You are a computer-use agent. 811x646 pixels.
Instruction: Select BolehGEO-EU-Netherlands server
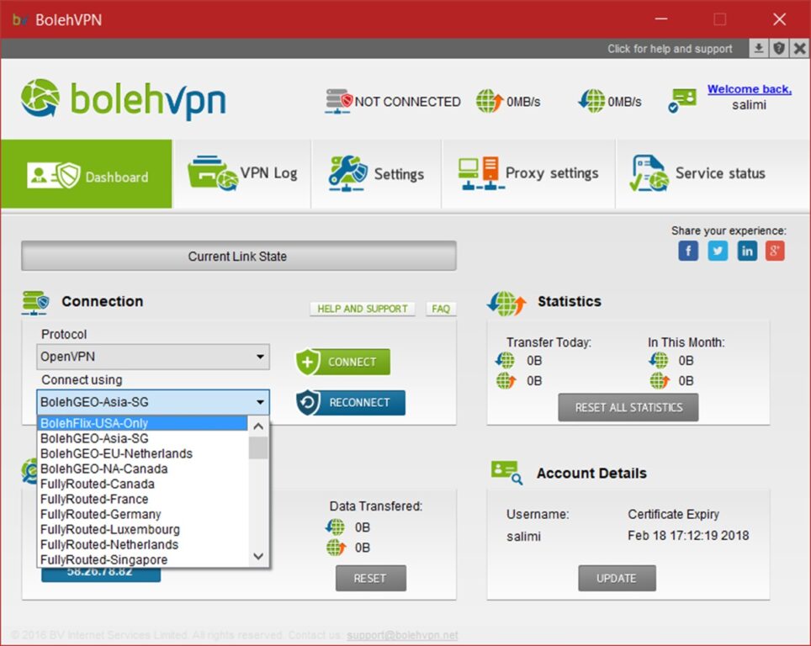(143, 453)
